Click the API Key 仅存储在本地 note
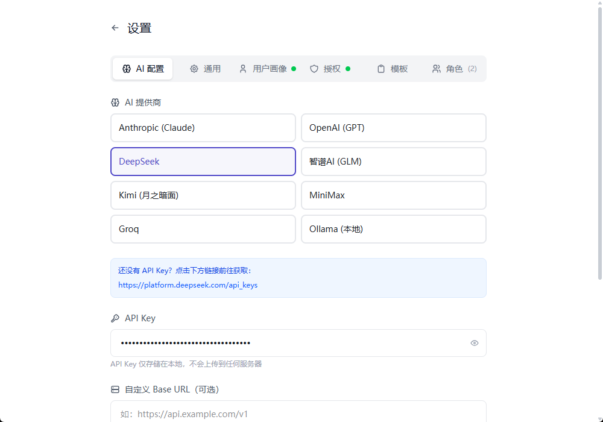This screenshot has width=603, height=422. pyautogui.click(x=186, y=364)
